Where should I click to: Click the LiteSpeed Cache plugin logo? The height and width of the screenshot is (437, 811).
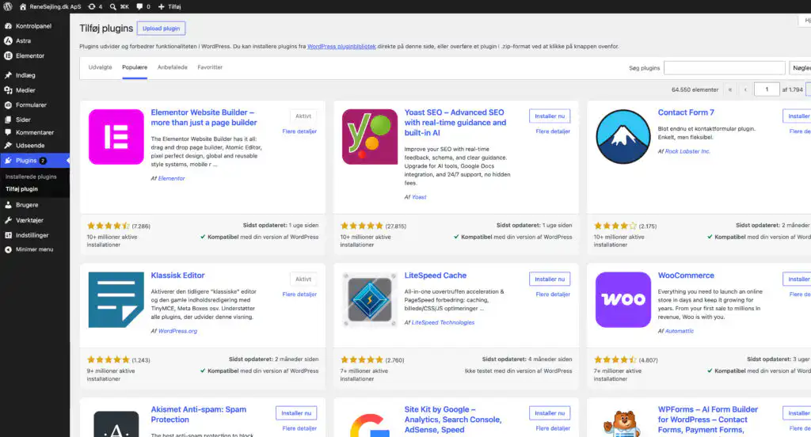coord(370,300)
